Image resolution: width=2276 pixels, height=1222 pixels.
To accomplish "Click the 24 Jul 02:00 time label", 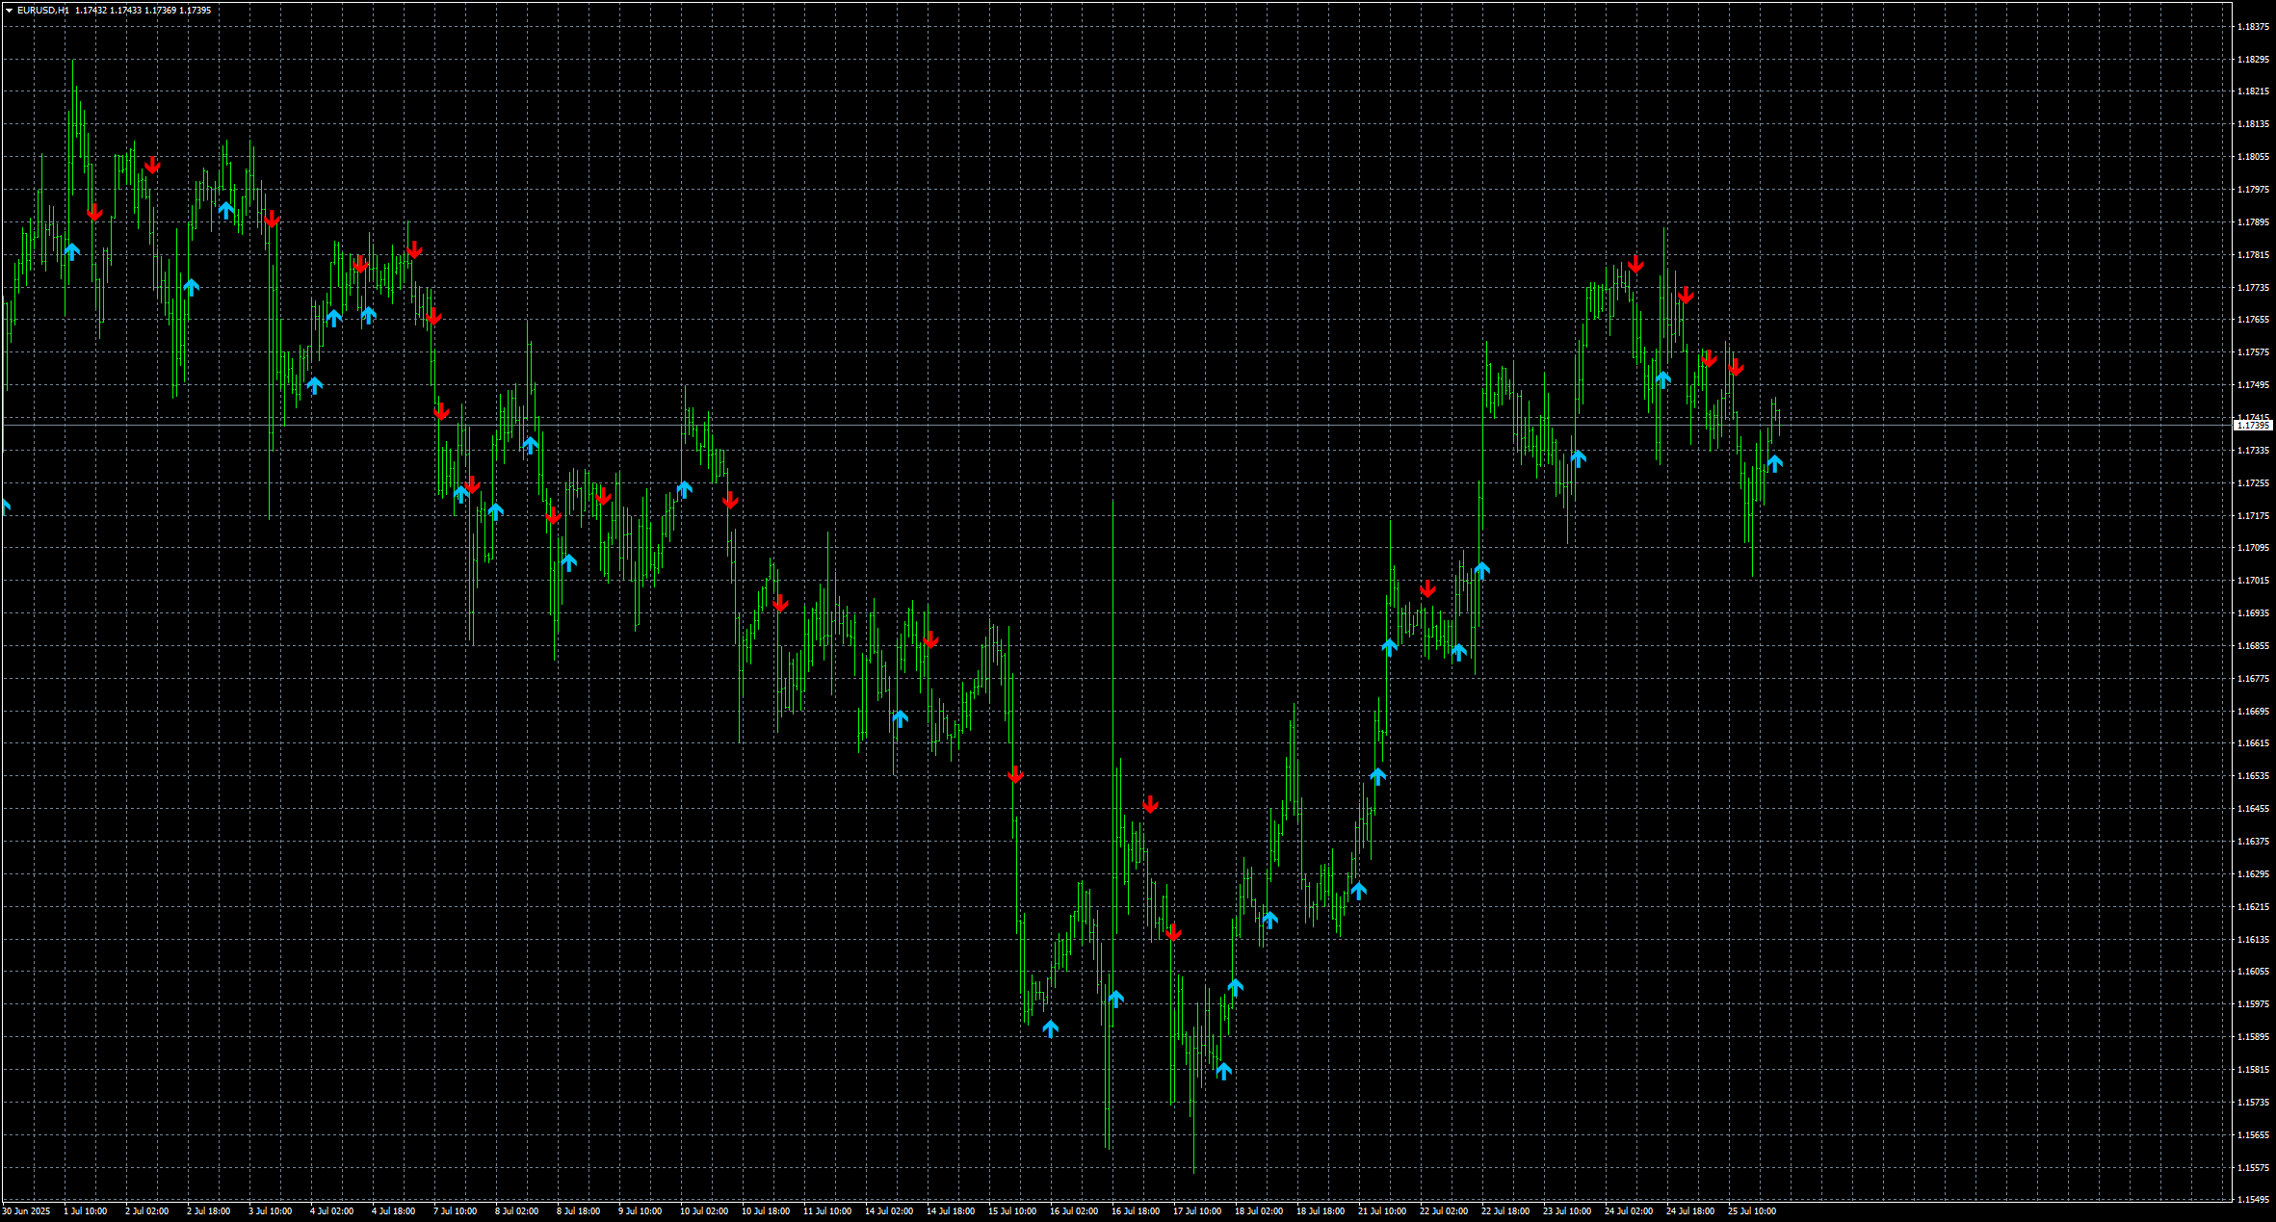I will 1629,1211.
